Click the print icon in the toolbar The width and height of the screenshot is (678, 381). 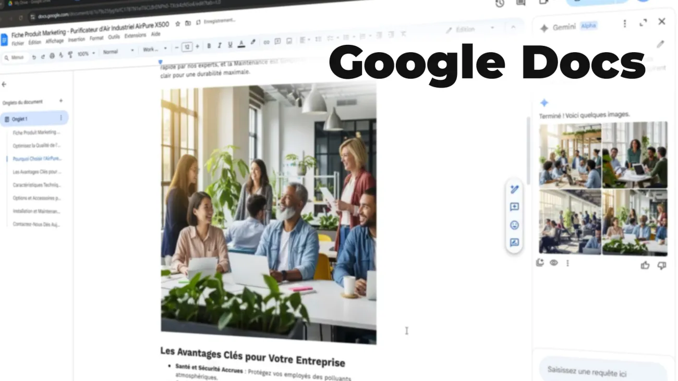pyautogui.click(x=52, y=56)
